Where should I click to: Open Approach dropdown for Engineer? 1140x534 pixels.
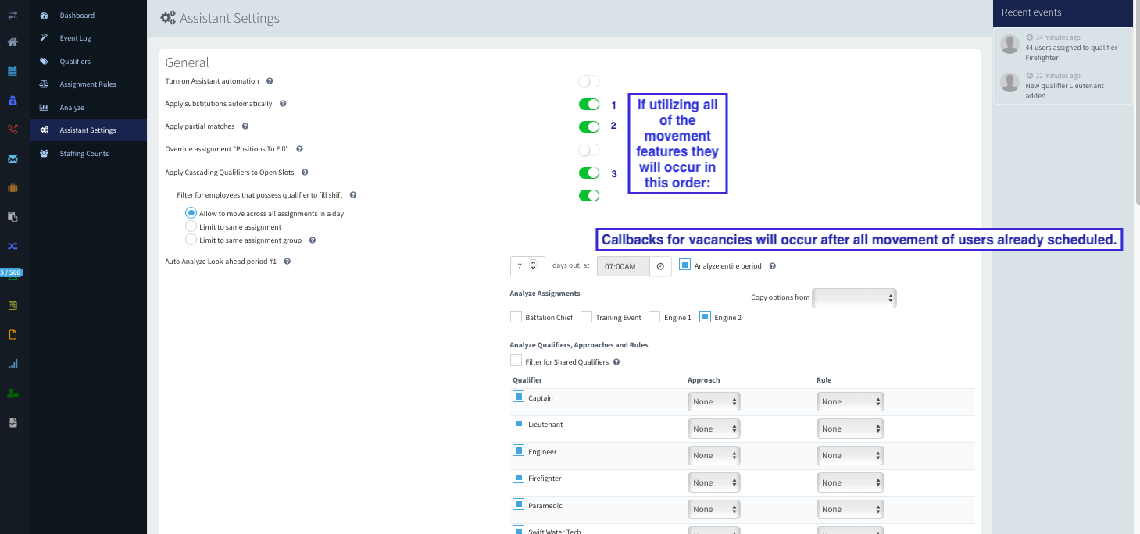[714, 455]
